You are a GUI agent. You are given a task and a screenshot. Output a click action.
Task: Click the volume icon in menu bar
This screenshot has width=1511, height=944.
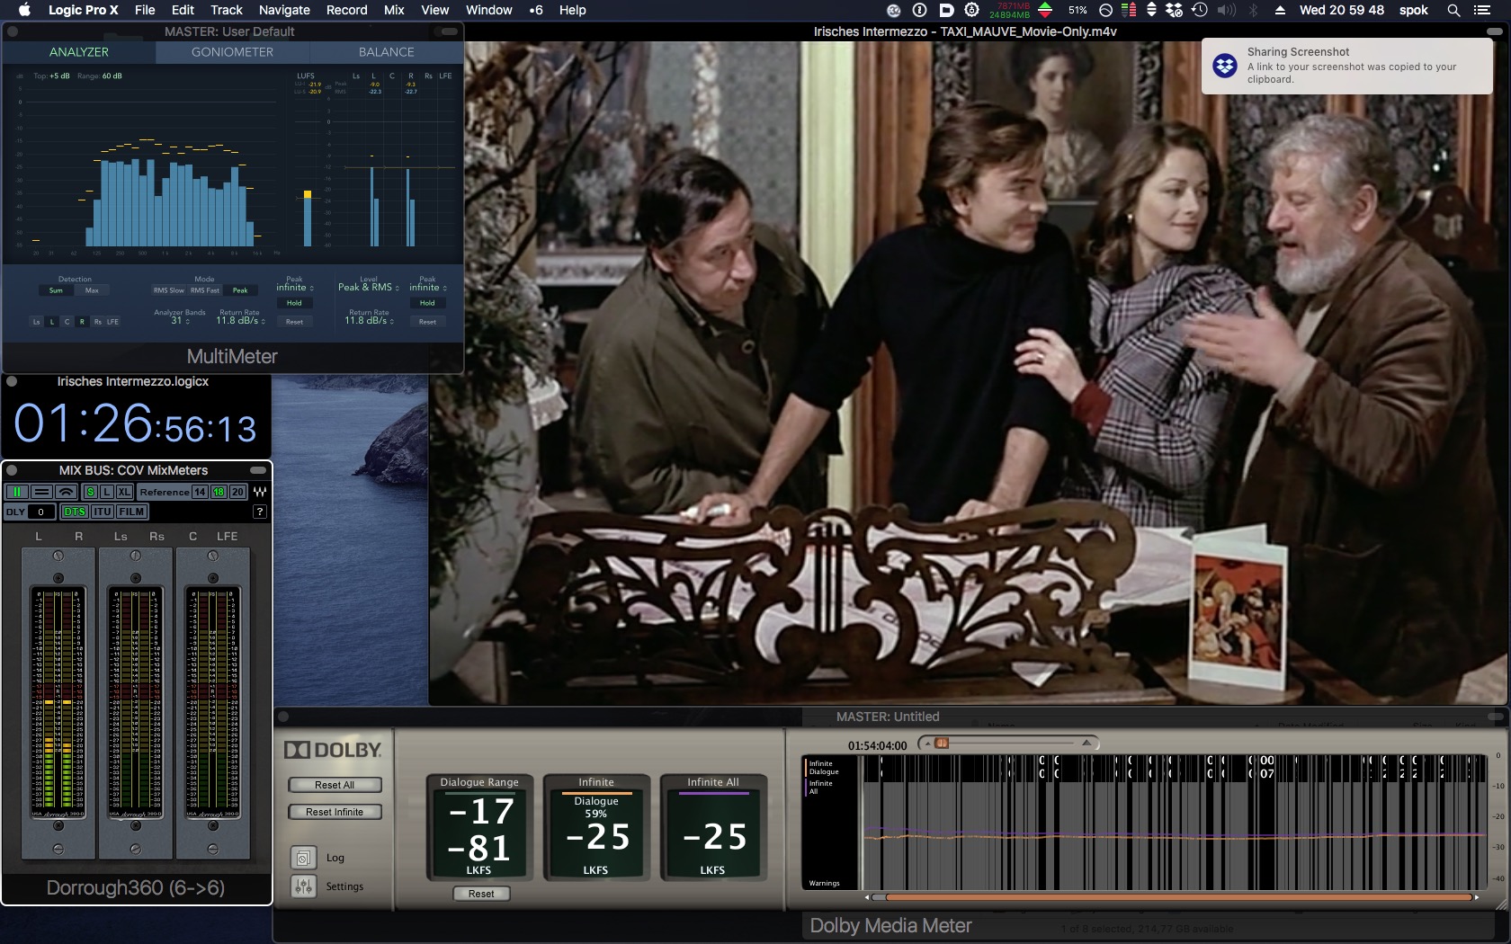coord(1227,10)
